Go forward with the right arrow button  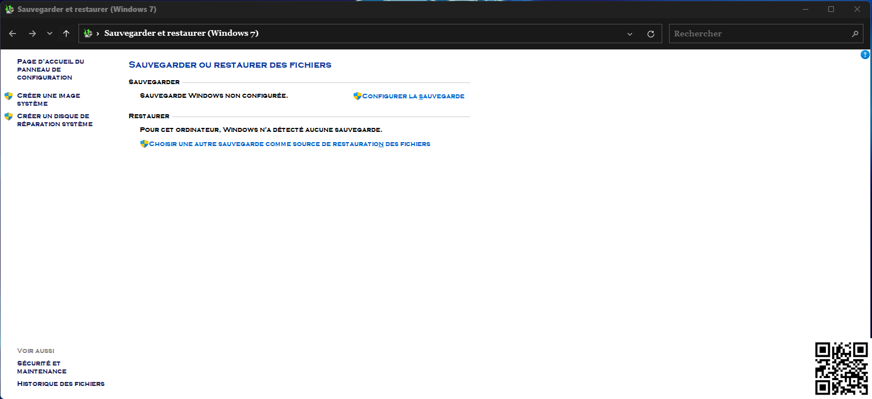tap(32, 34)
